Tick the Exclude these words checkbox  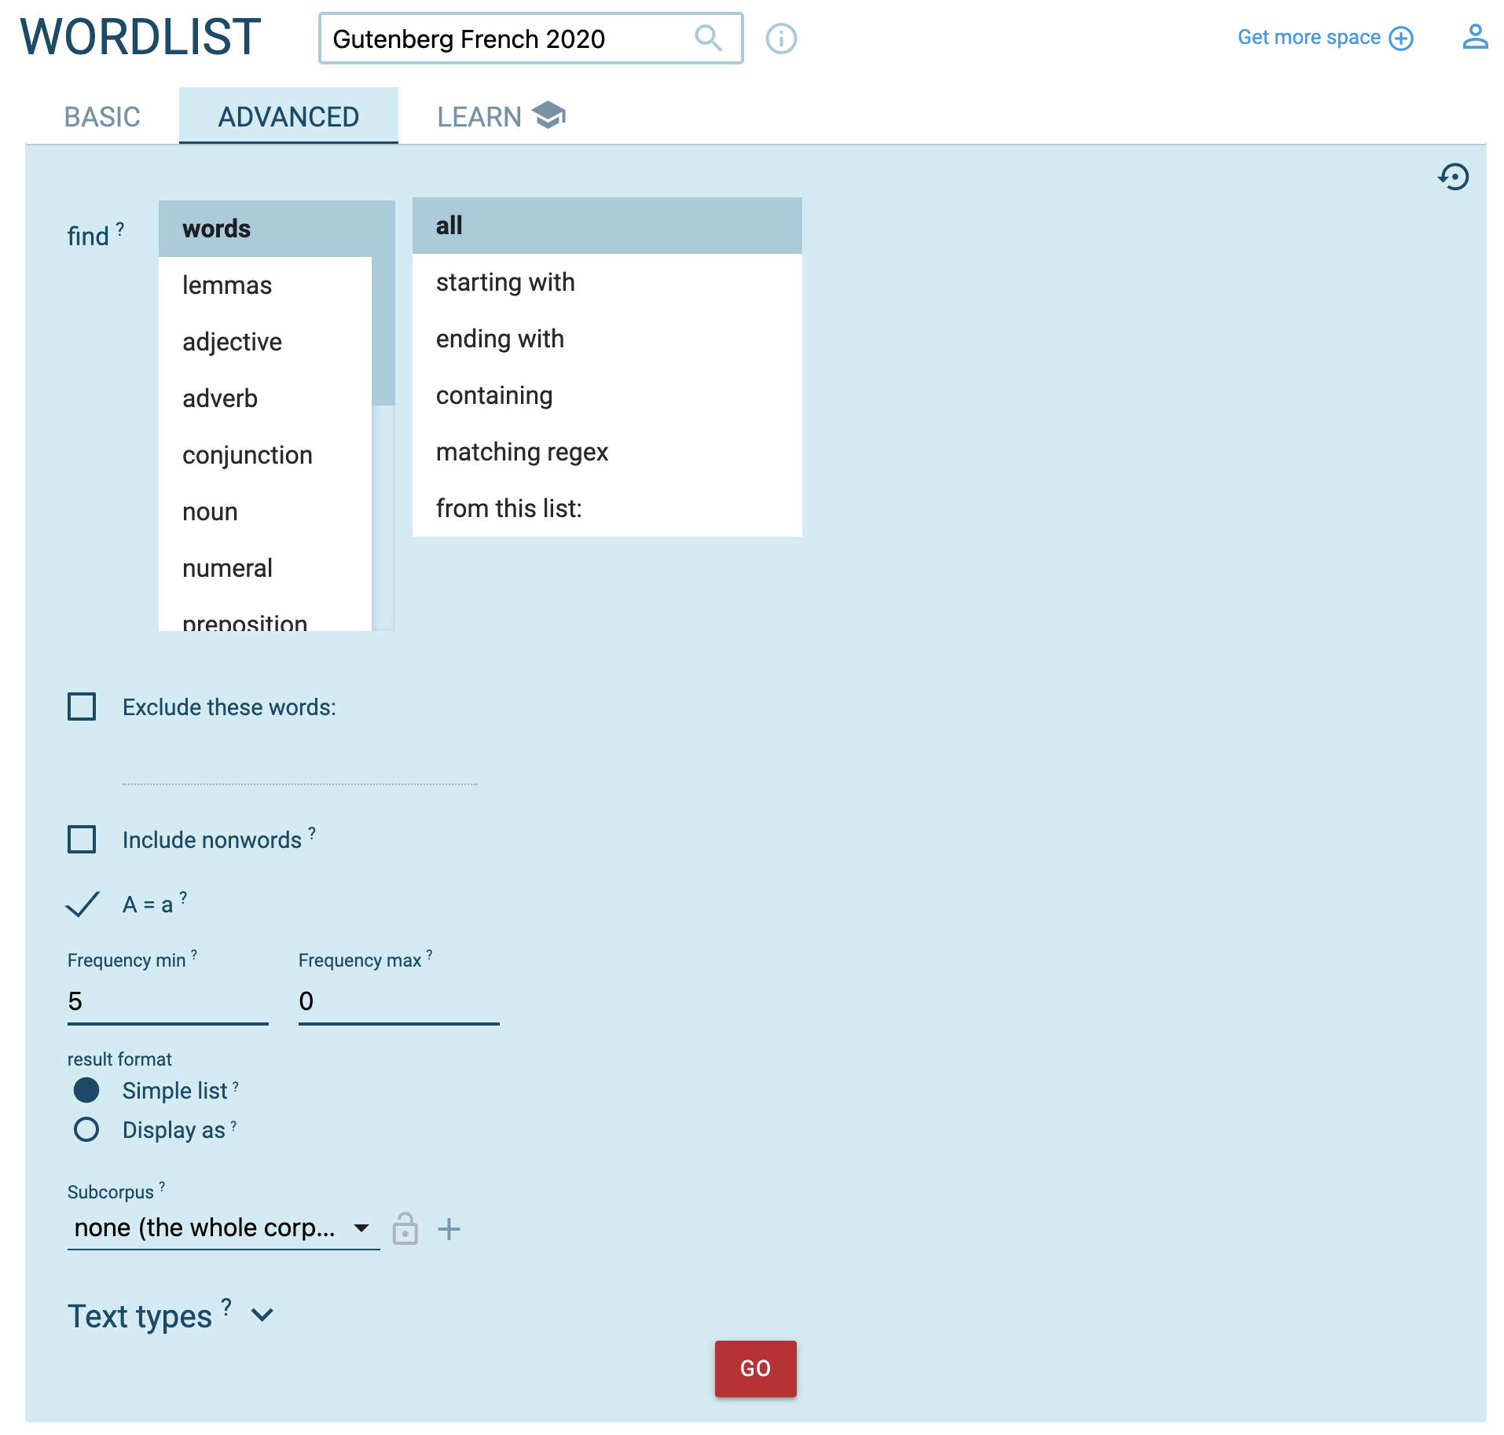pos(82,706)
